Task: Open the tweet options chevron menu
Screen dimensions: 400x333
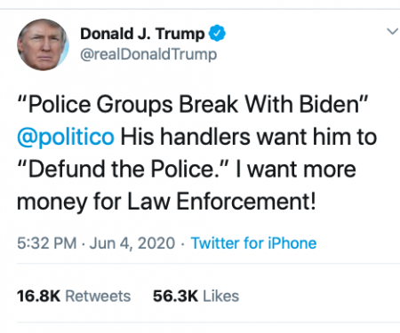Action: 393,31
